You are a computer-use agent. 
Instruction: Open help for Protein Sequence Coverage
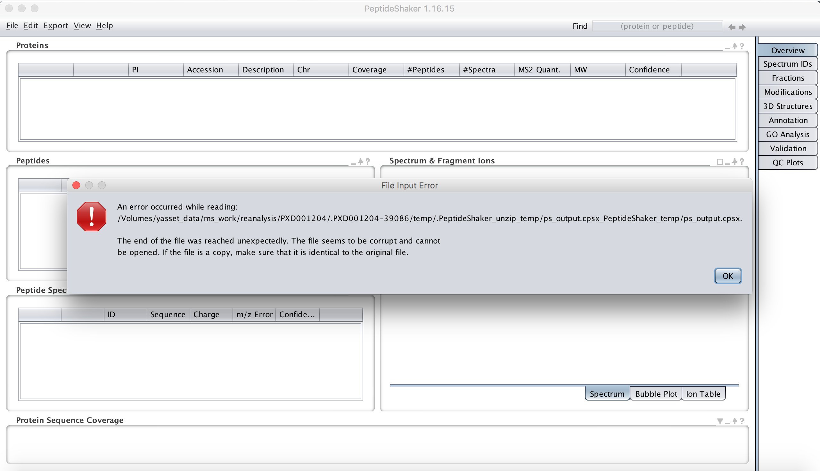coord(742,420)
